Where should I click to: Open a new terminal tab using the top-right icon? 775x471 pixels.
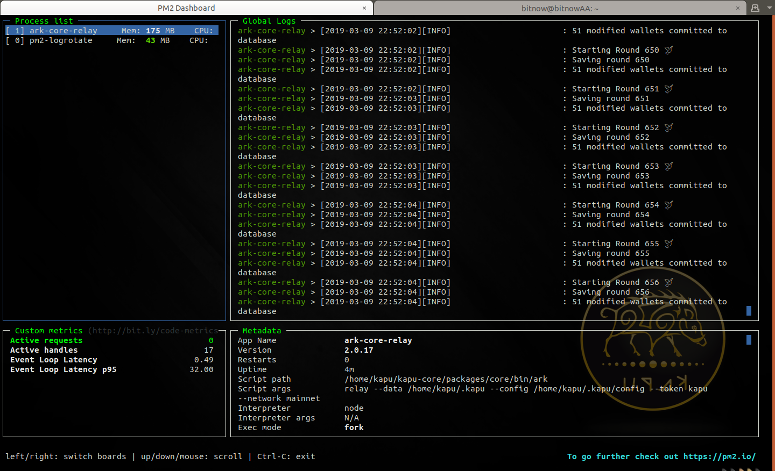755,8
